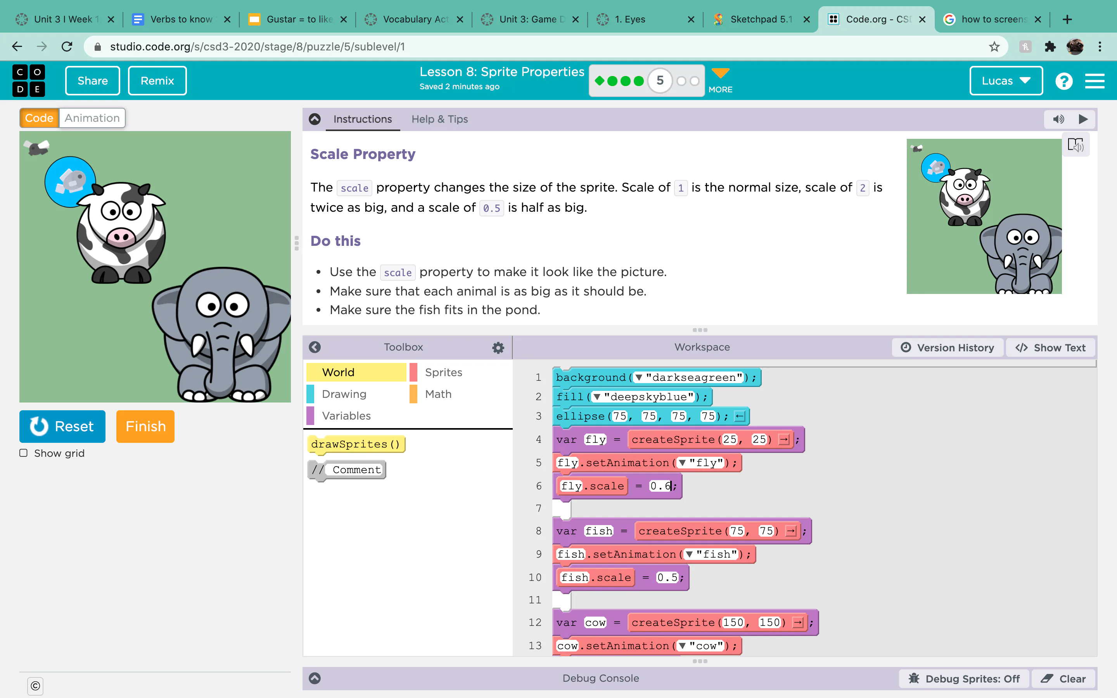Open the immersive reader icon
This screenshot has width=1117, height=698.
pyautogui.click(x=1076, y=145)
